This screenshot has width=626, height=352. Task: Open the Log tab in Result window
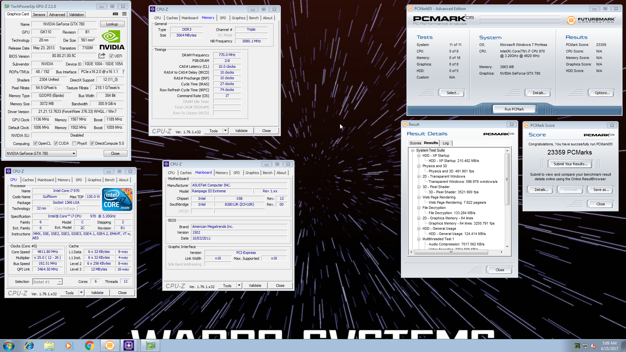coord(446,143)
